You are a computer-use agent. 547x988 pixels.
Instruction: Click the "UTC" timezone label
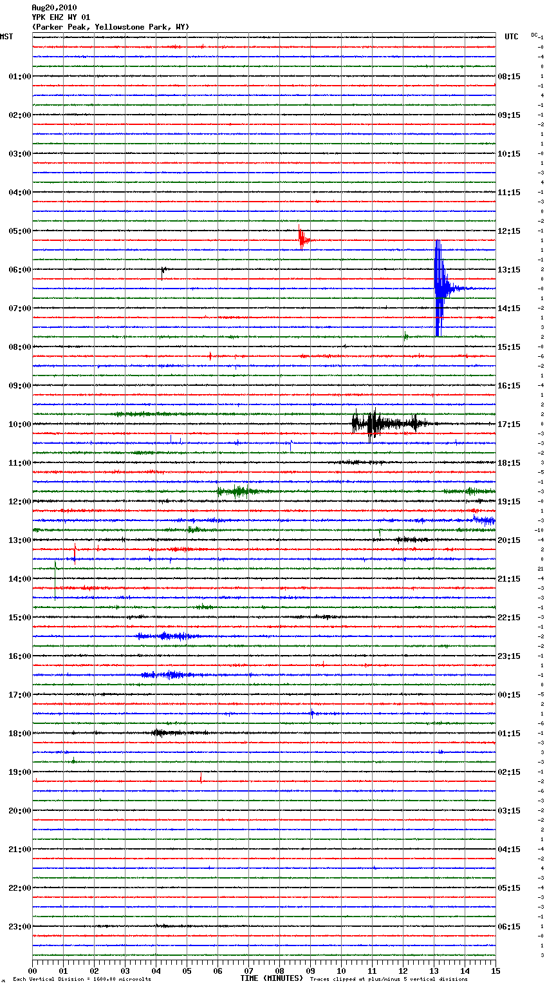[512, 37]
